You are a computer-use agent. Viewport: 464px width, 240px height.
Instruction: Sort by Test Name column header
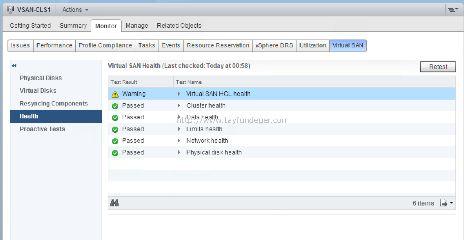click(x=315, y=82)
